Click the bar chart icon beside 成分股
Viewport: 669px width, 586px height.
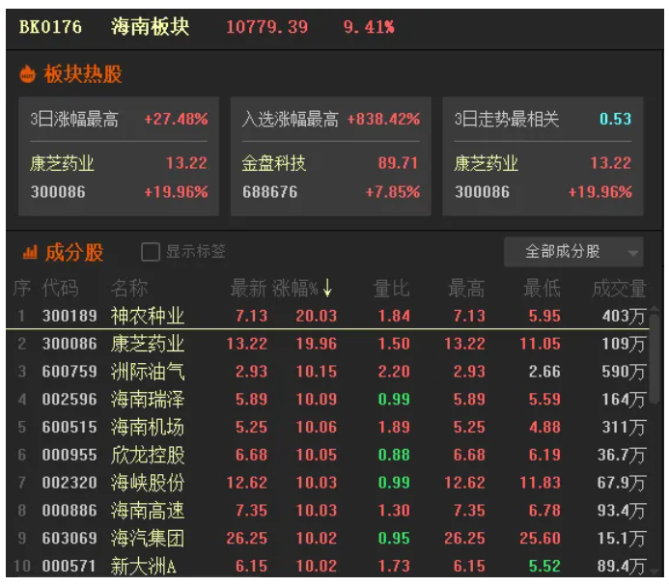pyautogui.click(x=30, y=253)
